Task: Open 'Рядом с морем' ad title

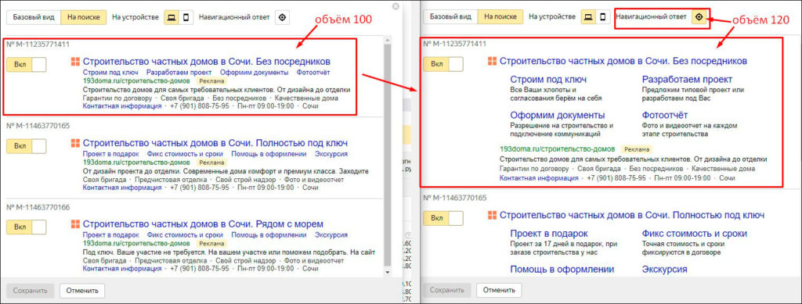Action: coord(203,224)
